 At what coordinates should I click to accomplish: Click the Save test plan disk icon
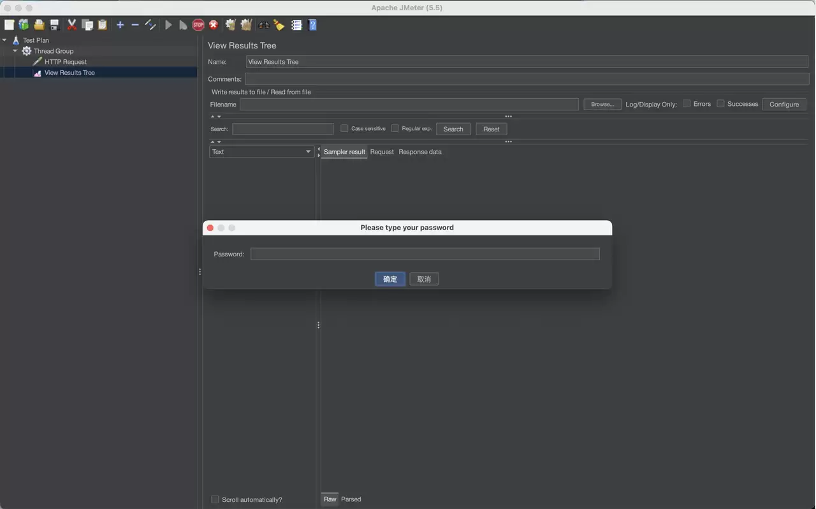(x=55, y=25)
